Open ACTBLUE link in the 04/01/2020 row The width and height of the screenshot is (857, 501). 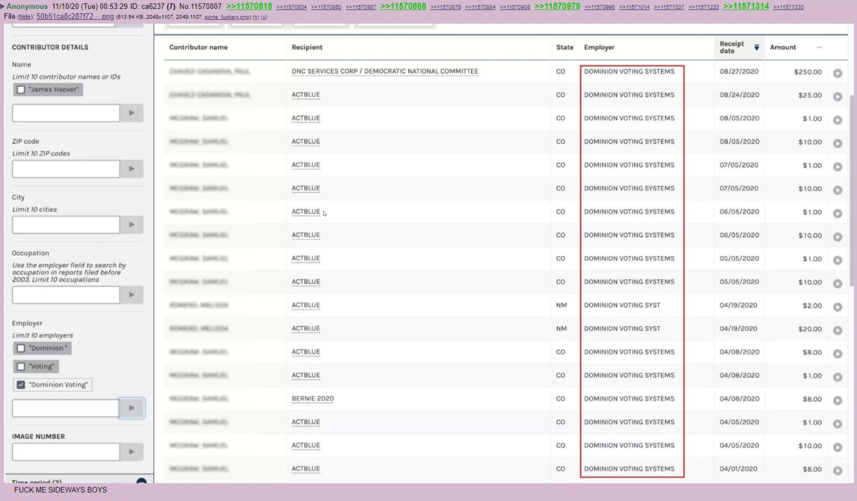(x=306, y=469)
